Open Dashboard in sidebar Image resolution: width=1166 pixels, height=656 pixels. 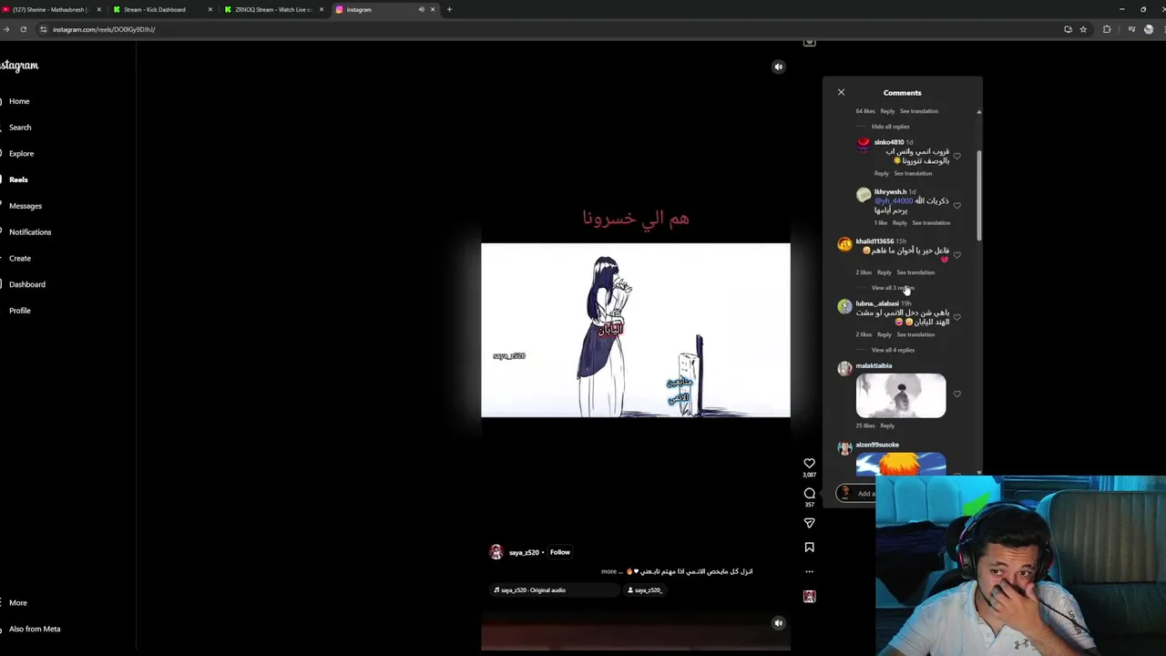(x=26, y=284)
